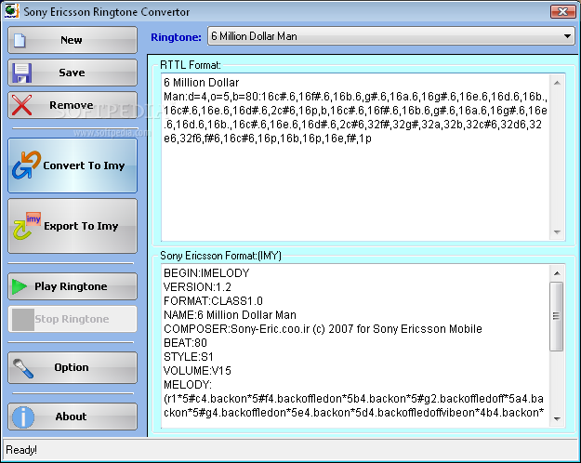
Task: Click the IMY box scrollbar thumb
Action: [x=557, y=316]
